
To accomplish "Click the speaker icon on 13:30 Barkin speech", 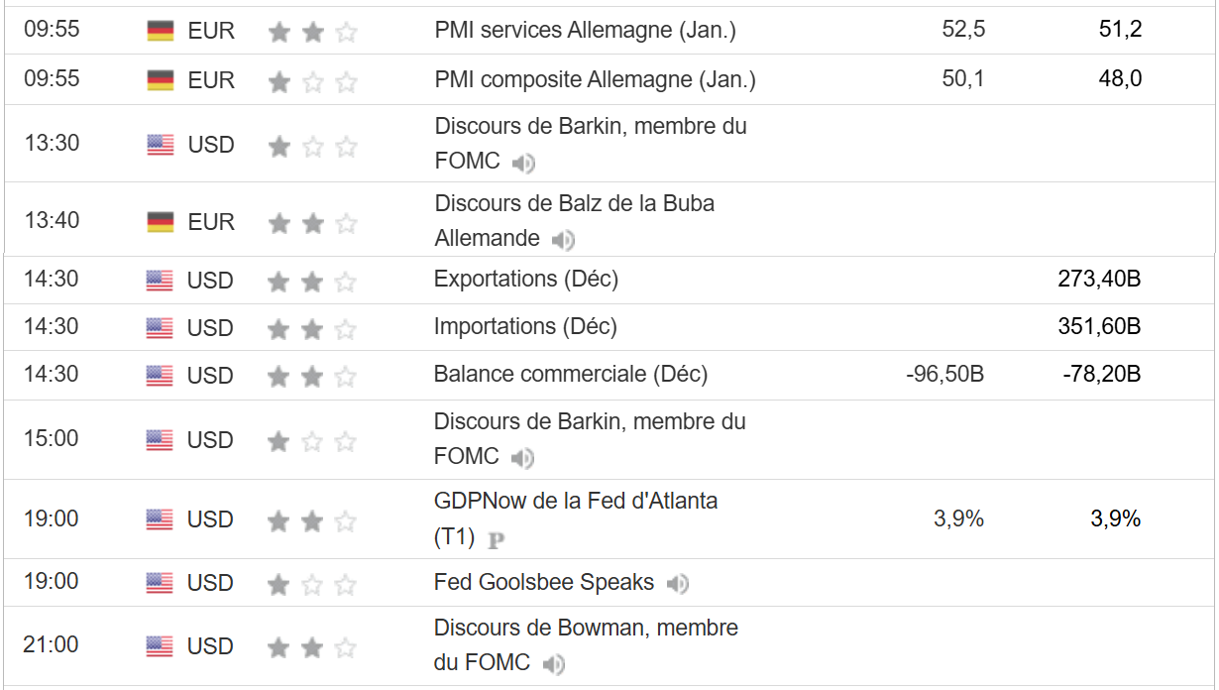I will 524,163.
